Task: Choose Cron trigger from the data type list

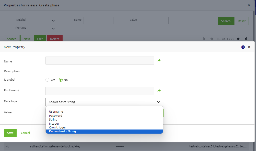Action: click(x=57, y=127)
